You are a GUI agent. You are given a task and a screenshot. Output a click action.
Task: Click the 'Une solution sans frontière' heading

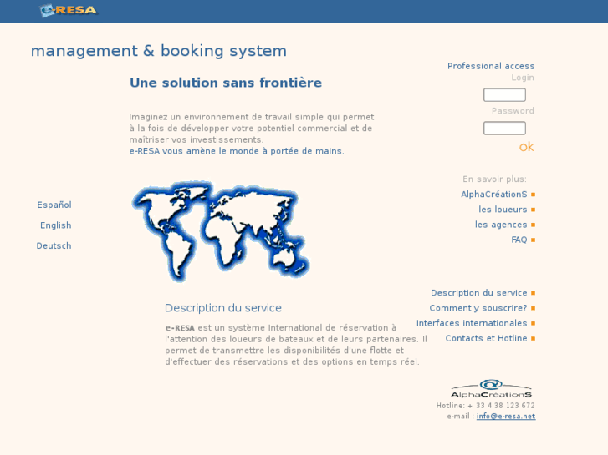pyautogui.click(x=226, y=83)
